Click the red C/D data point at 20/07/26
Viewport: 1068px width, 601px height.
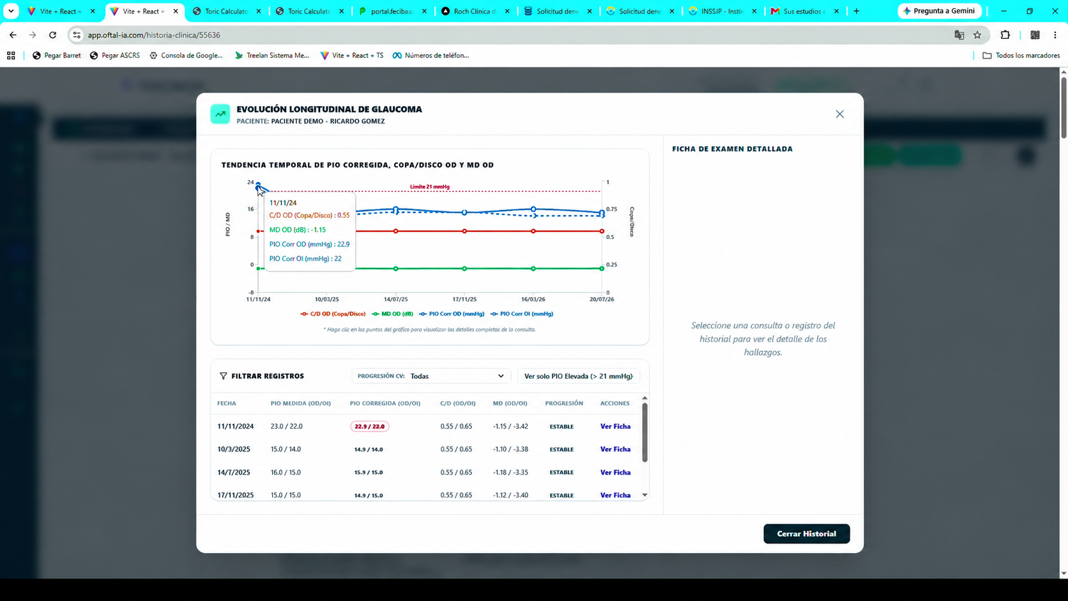pyautogui.click(x=602, y=231)
